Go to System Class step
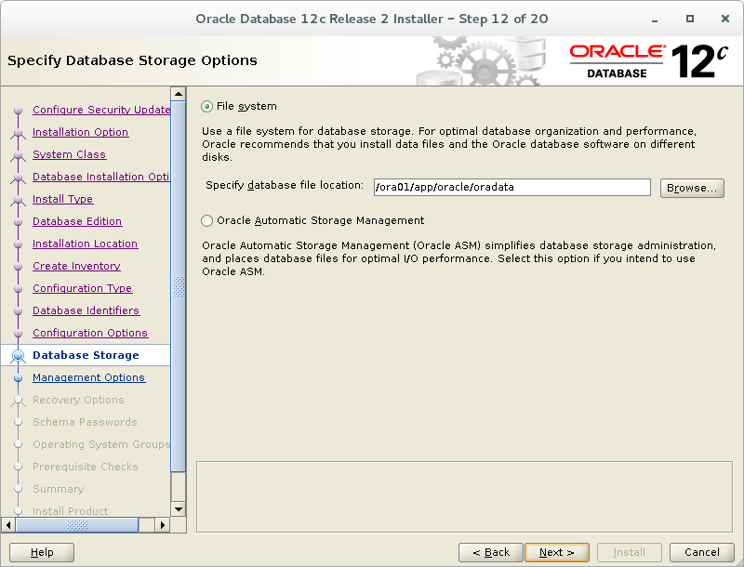The height and width of the screenshot is (567, 744). [x=69, y=154]
